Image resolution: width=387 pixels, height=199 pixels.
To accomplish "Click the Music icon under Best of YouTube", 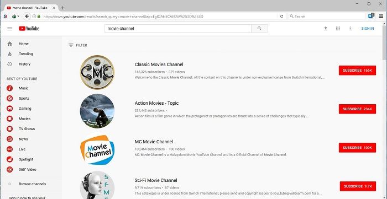I will click(x=9, y=88).
